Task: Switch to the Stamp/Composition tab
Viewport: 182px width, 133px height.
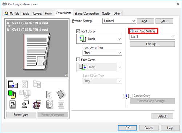Action: [87, 14]
